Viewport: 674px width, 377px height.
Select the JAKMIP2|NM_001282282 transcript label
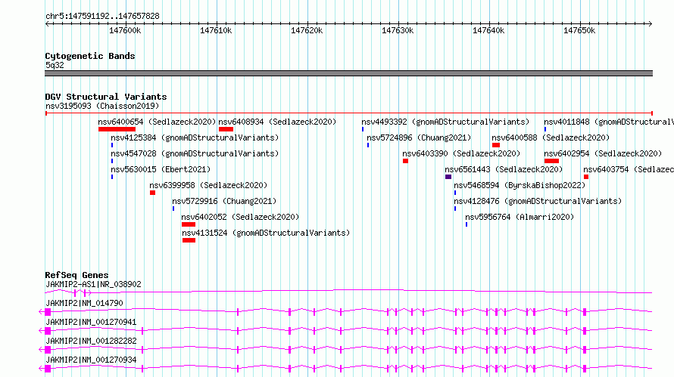[91, 341]
